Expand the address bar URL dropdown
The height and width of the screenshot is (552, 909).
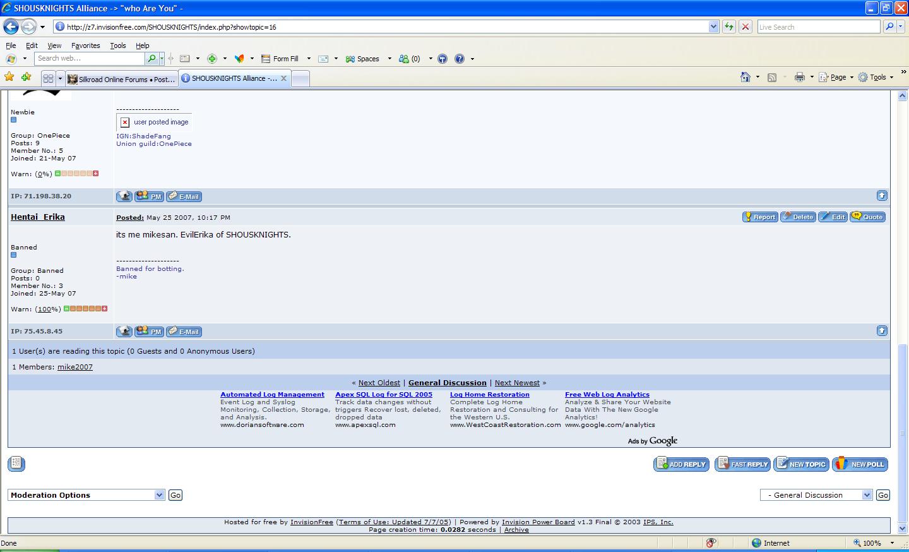[713, 27]
